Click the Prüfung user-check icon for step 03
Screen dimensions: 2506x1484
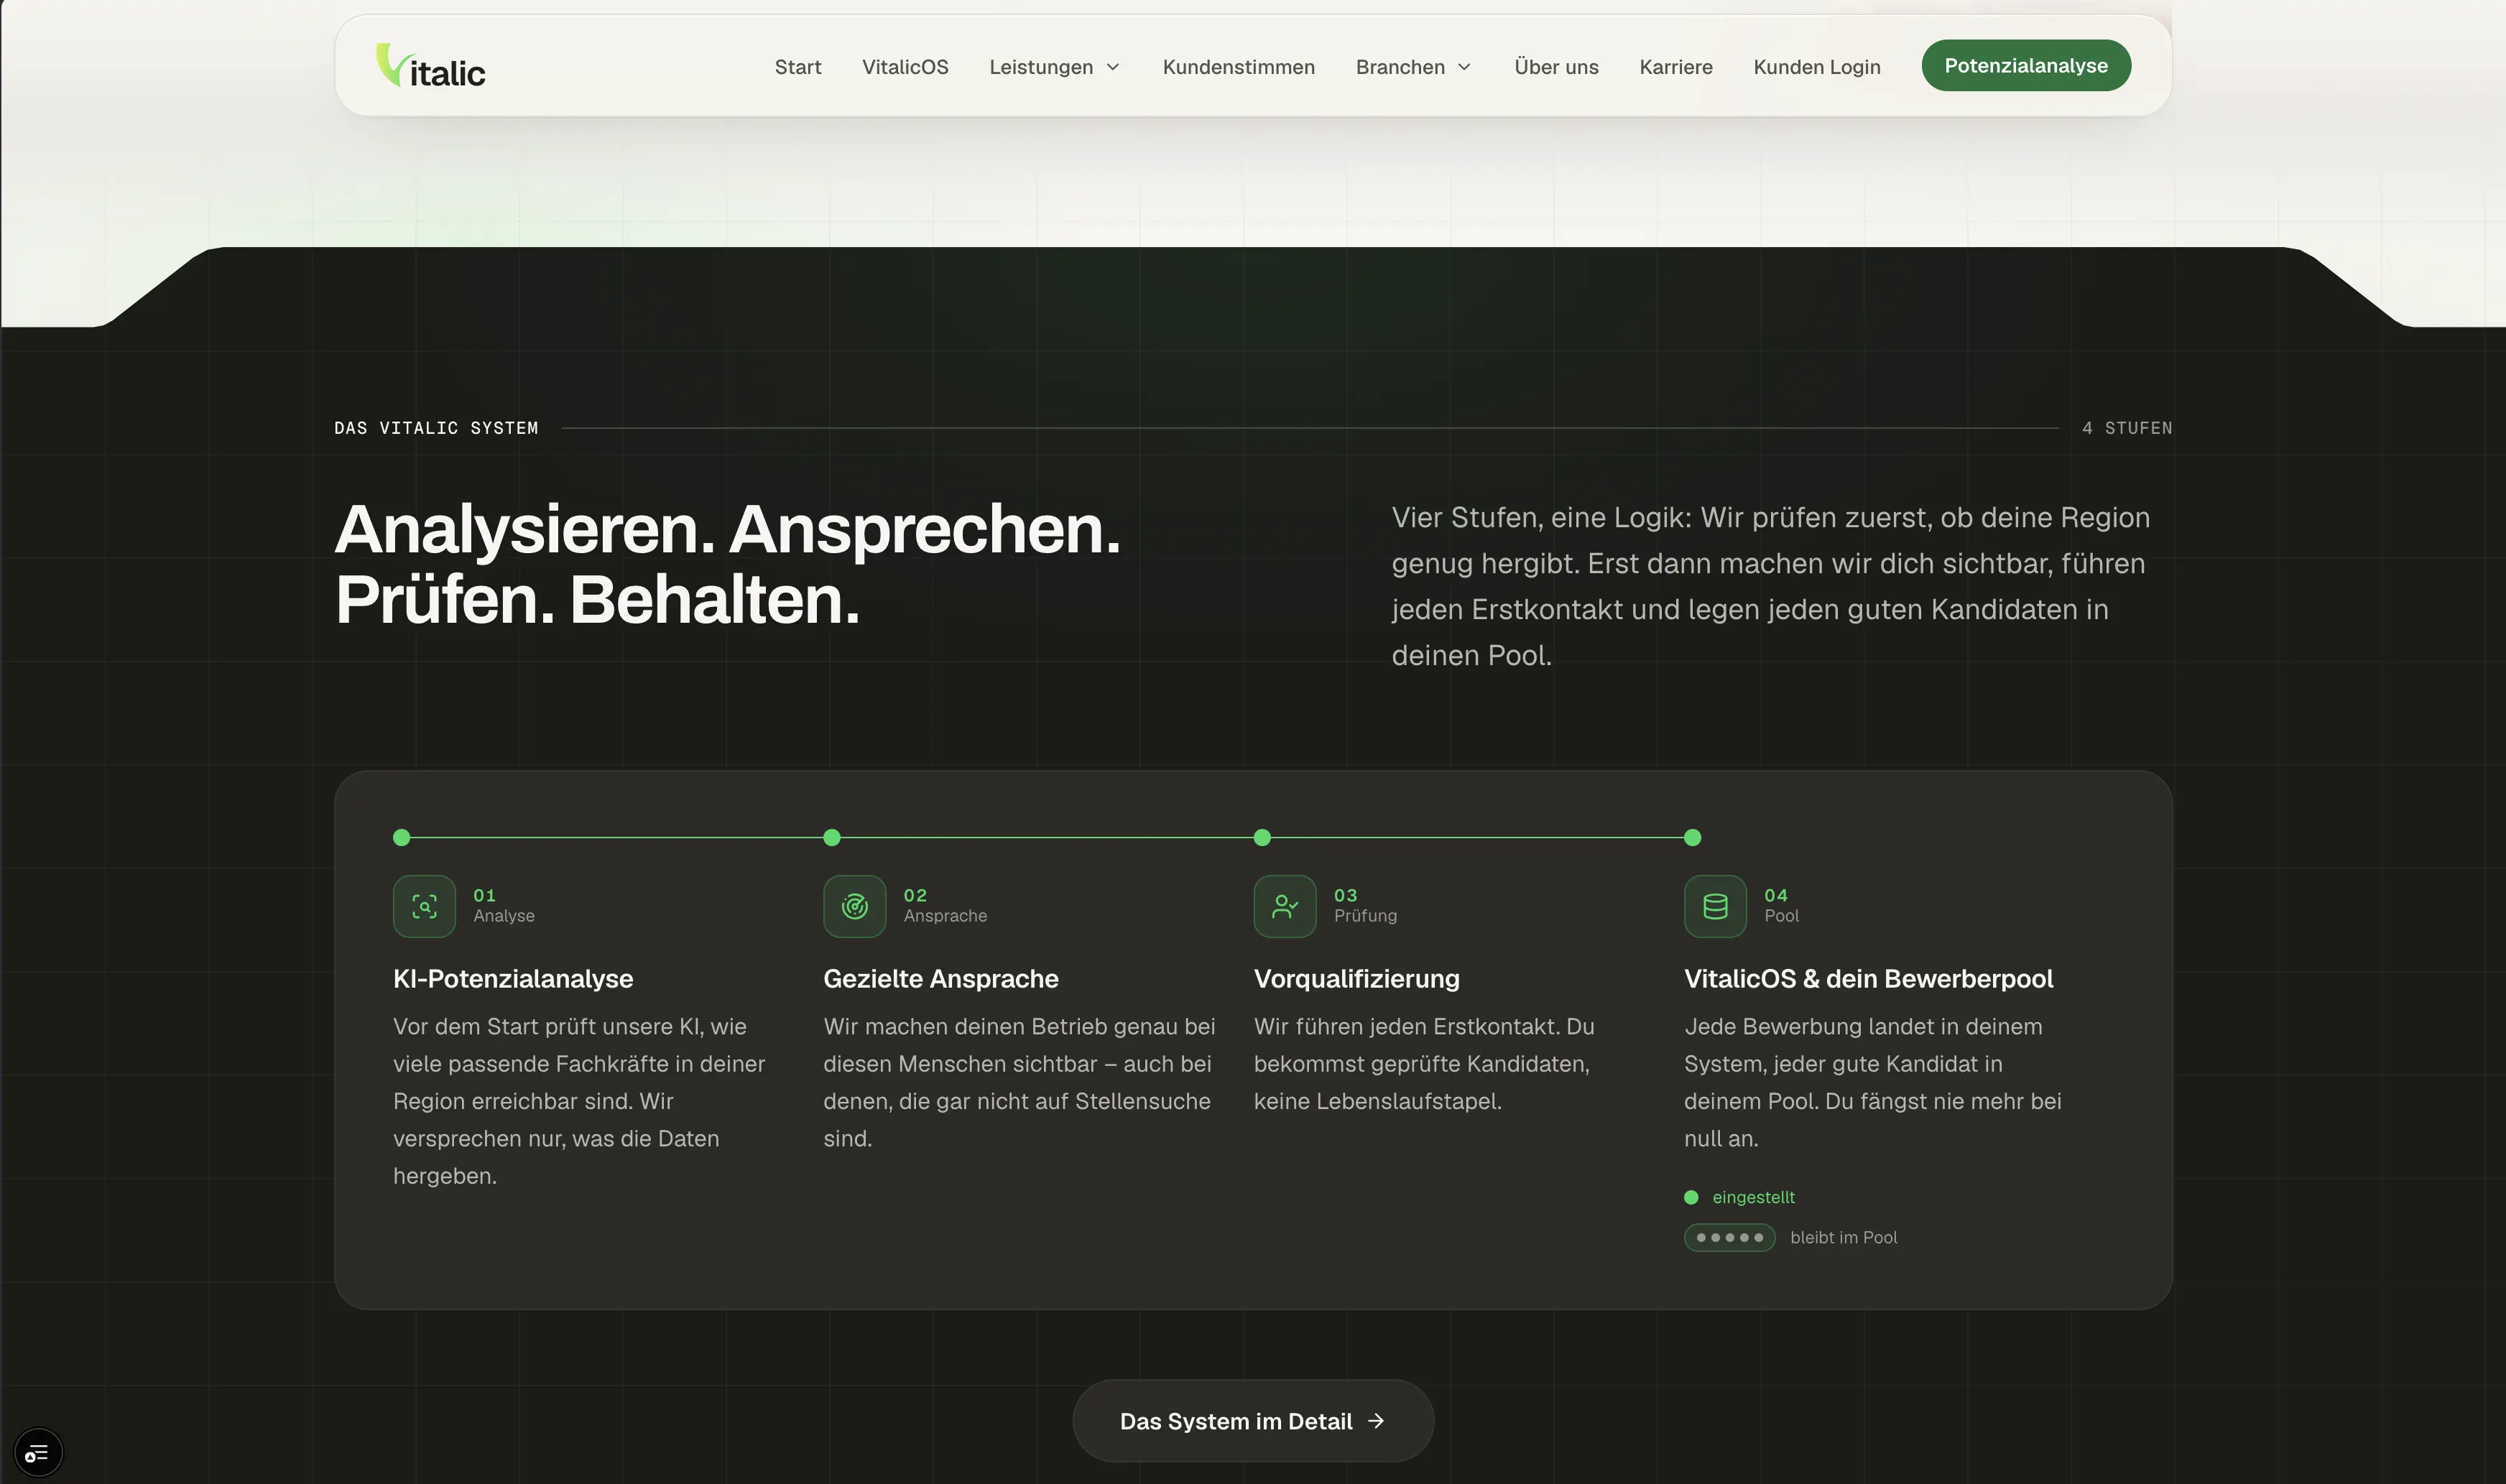pos(1284,906)
